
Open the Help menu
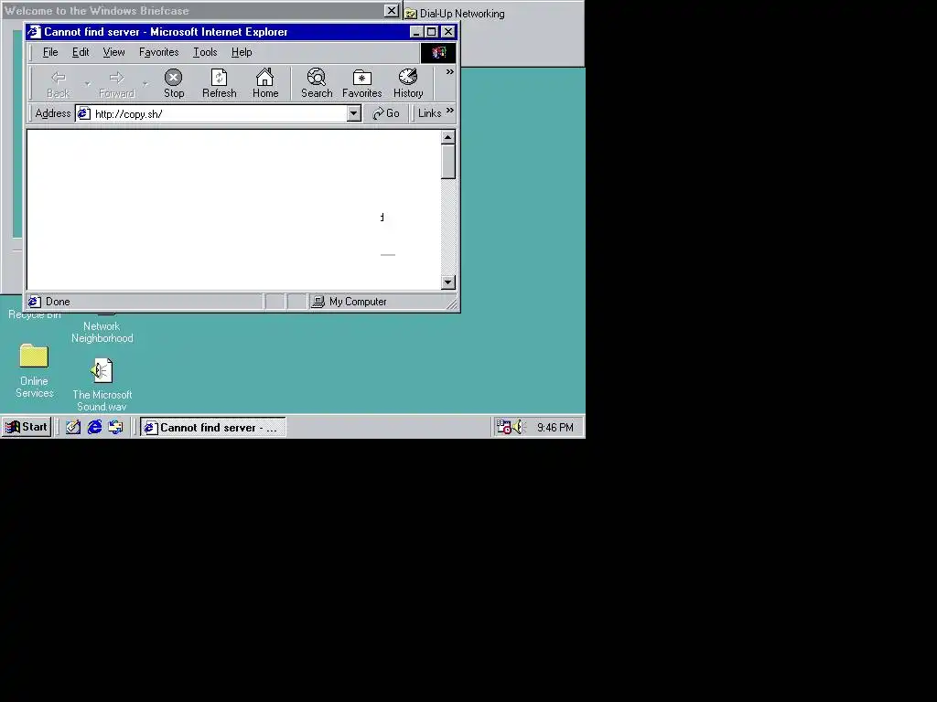tap(242, 52)
